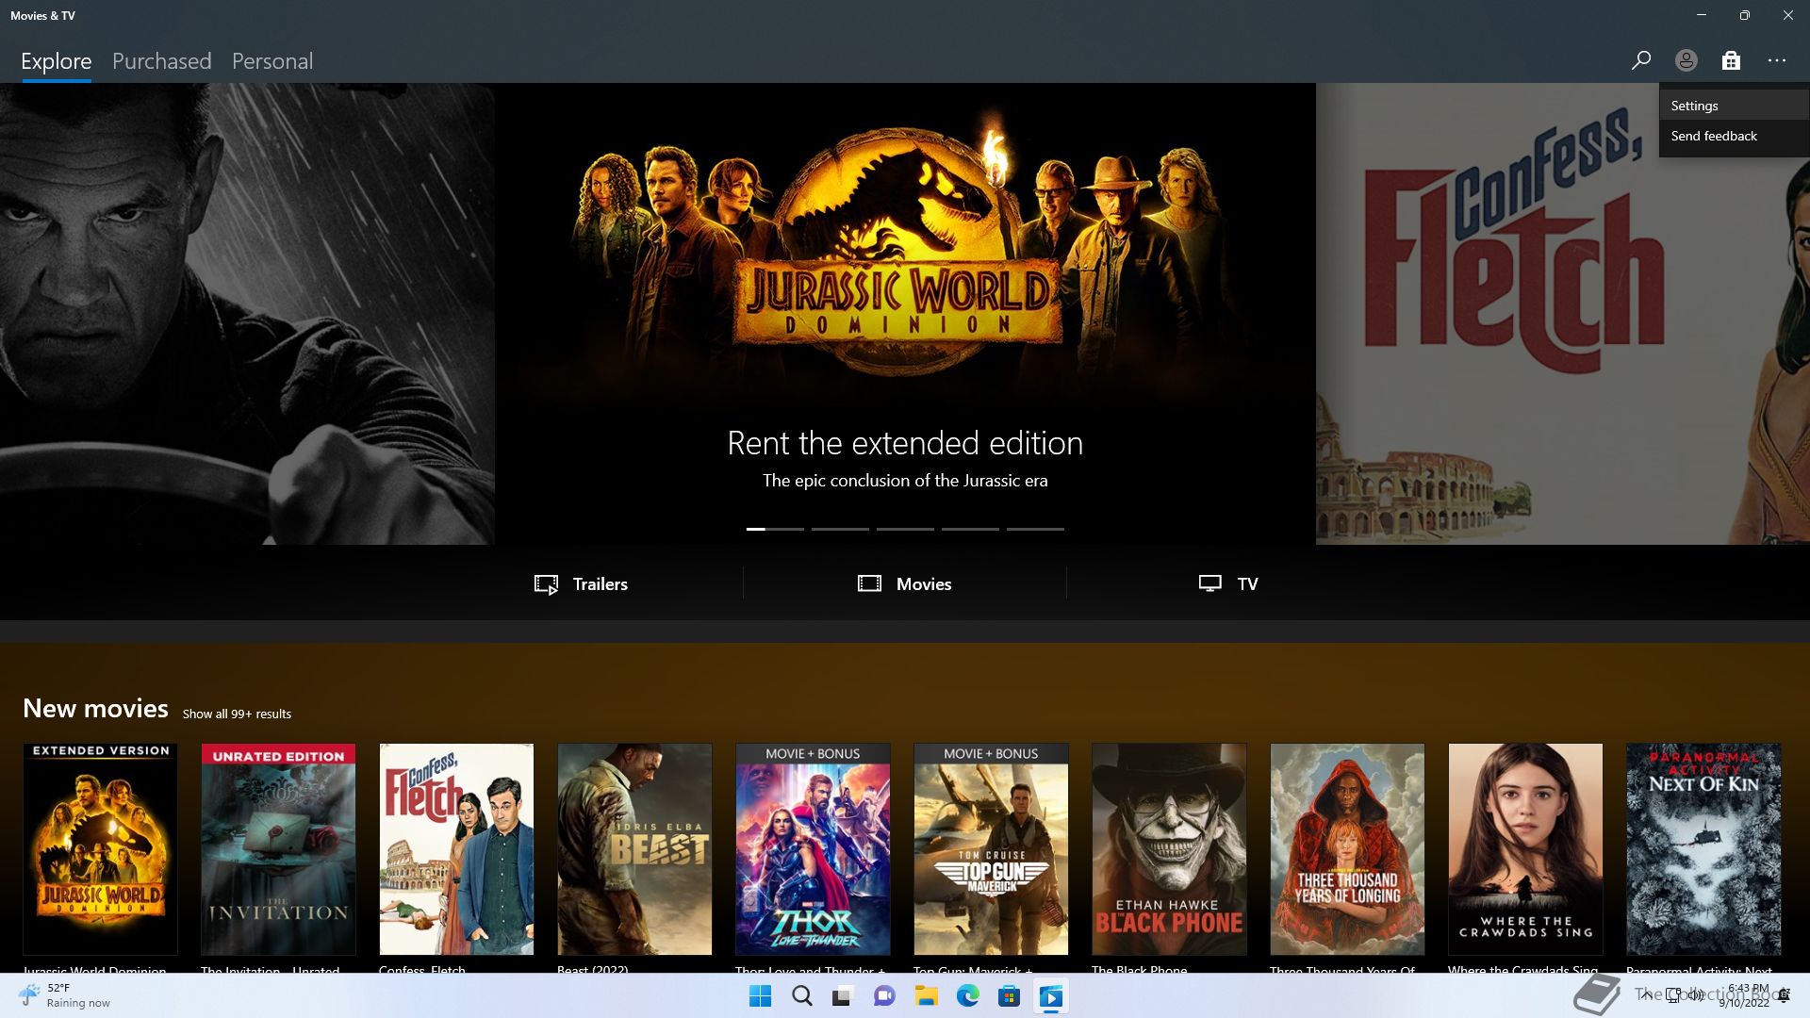The width and height of the screenshot is (1810, 1018).
Task: Open the Beast Idris Elba poster
Action: [x=634, y=848]
